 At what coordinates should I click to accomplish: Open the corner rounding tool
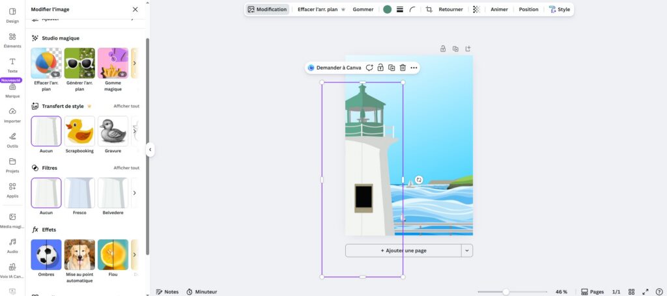[x=412, y=10]
